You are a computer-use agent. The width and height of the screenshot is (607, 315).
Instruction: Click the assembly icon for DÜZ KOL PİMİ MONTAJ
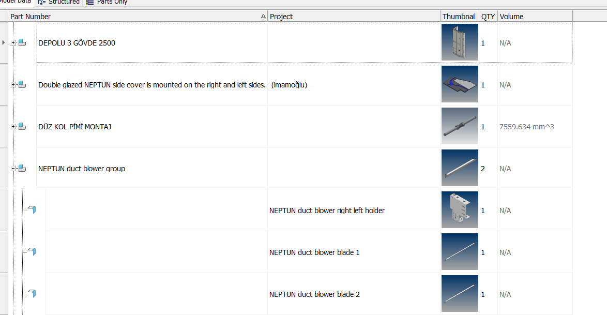22,127
